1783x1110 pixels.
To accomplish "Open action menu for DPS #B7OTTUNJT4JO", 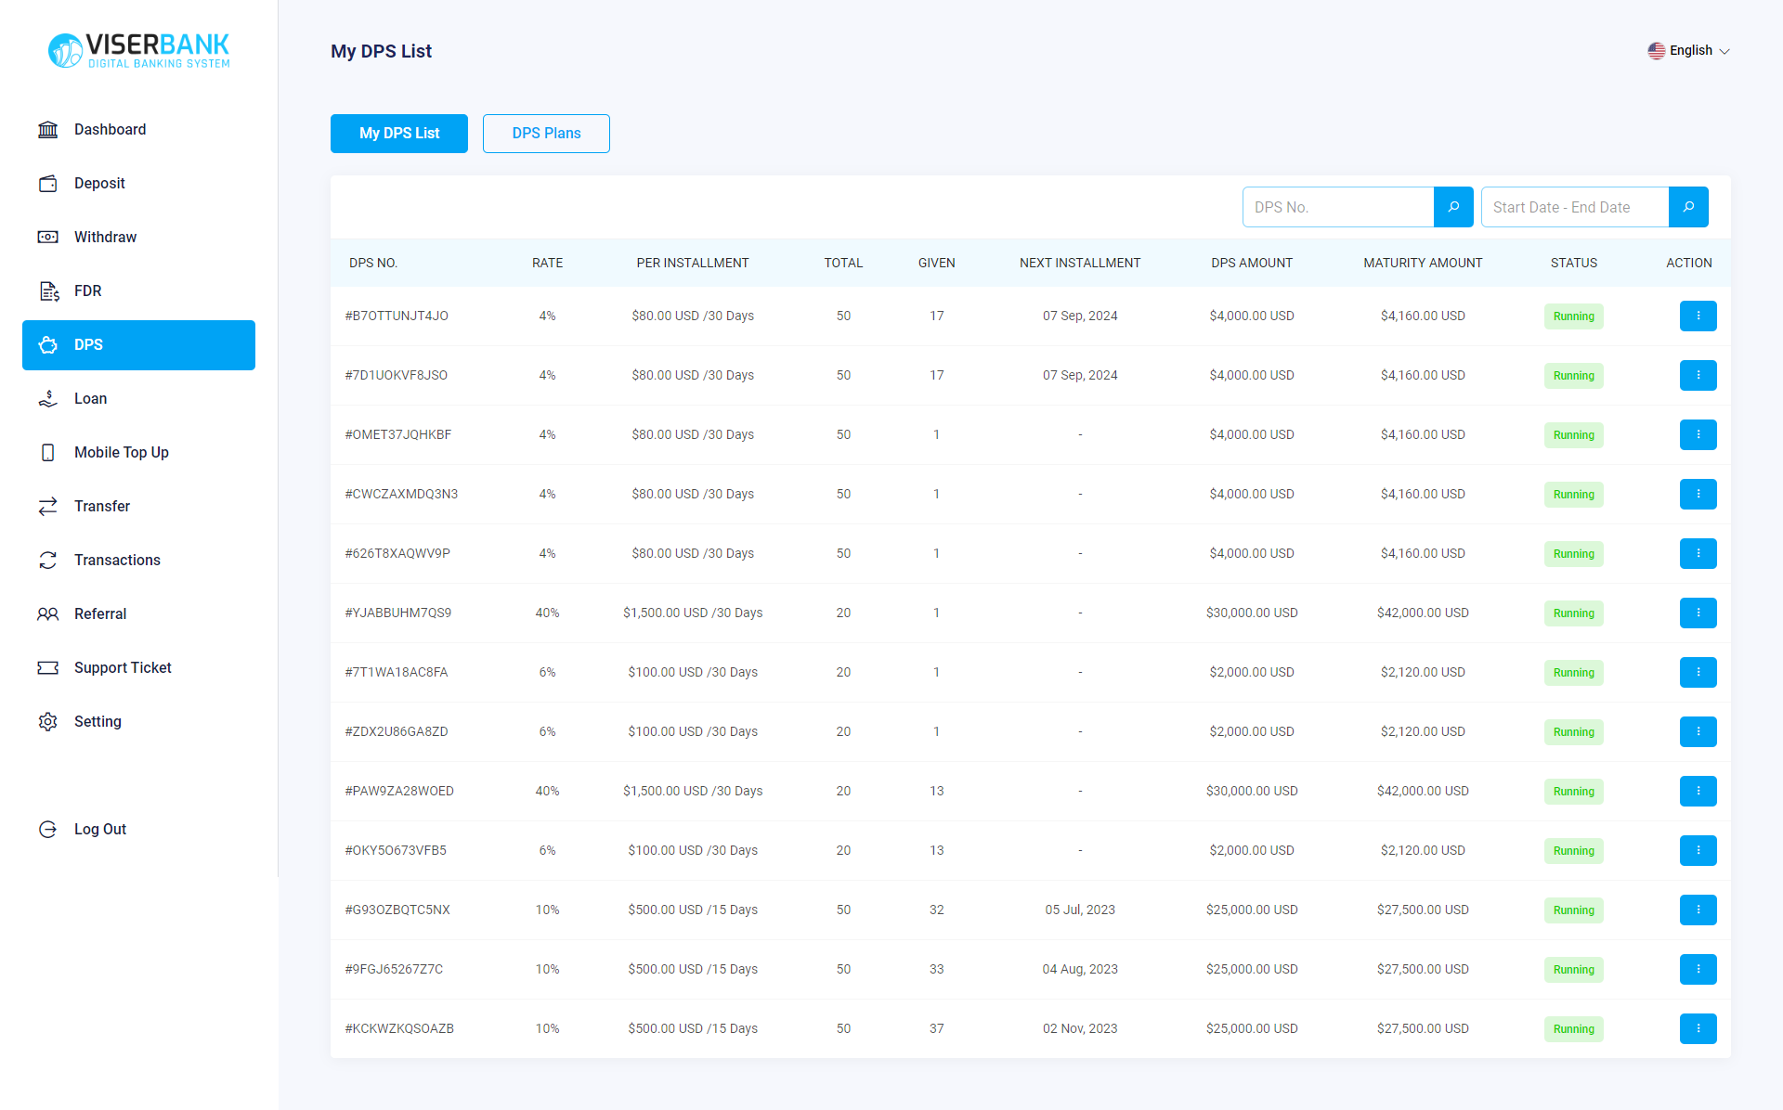I will 1698,316.
